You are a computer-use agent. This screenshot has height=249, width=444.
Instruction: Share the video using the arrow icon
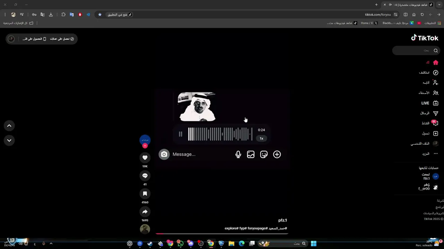[x=145, y=212]
